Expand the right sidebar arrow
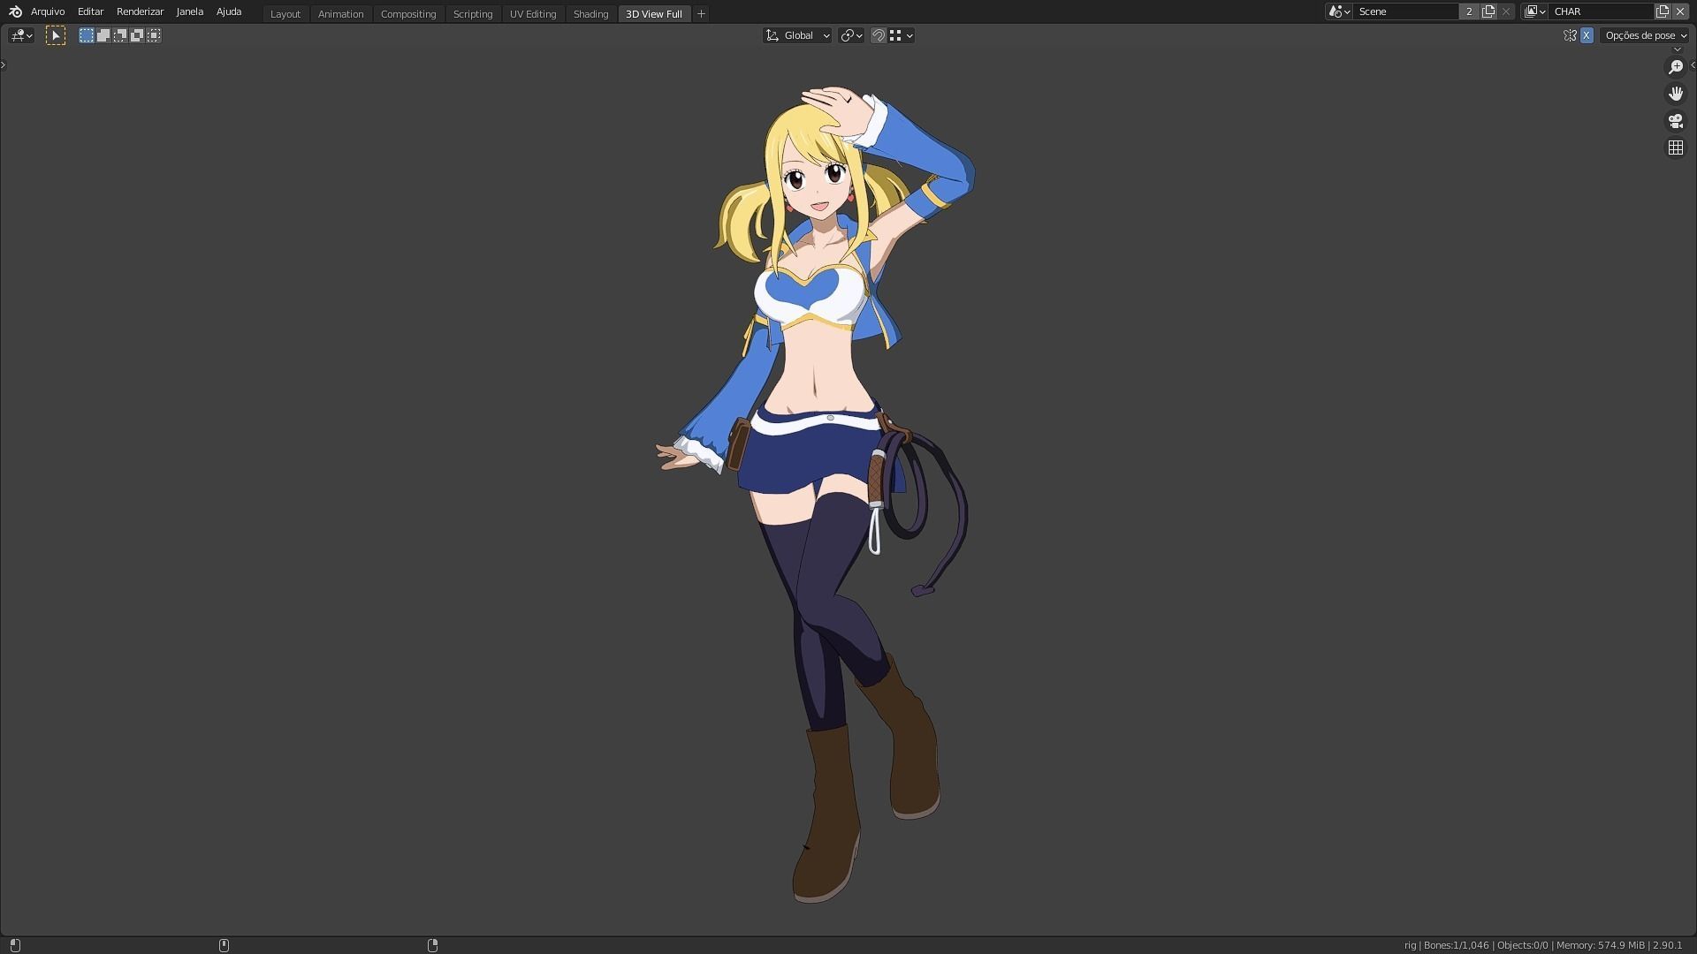The height and width of the screenshot is (954, 1697). [1693, 64]
